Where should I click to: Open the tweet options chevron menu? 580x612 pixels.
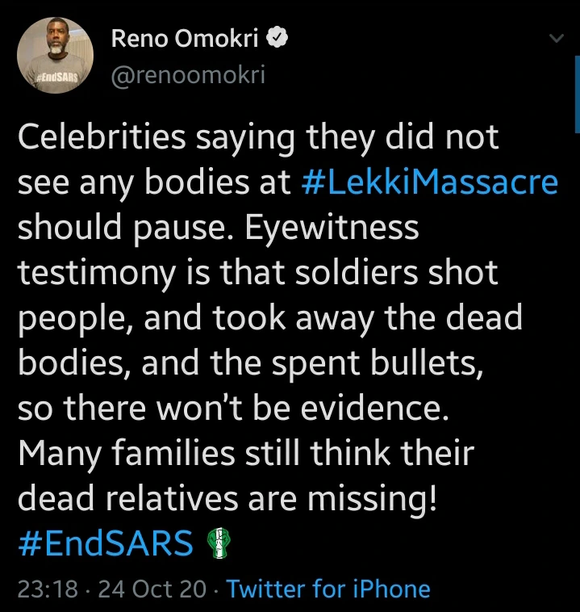[556, 38]
